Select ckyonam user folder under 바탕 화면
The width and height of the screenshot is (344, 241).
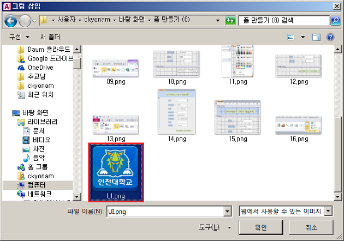pos(35,176)
